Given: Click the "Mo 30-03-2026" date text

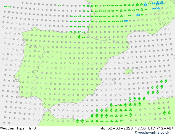Looking at the screenshot, I should [x=116, y=128].
